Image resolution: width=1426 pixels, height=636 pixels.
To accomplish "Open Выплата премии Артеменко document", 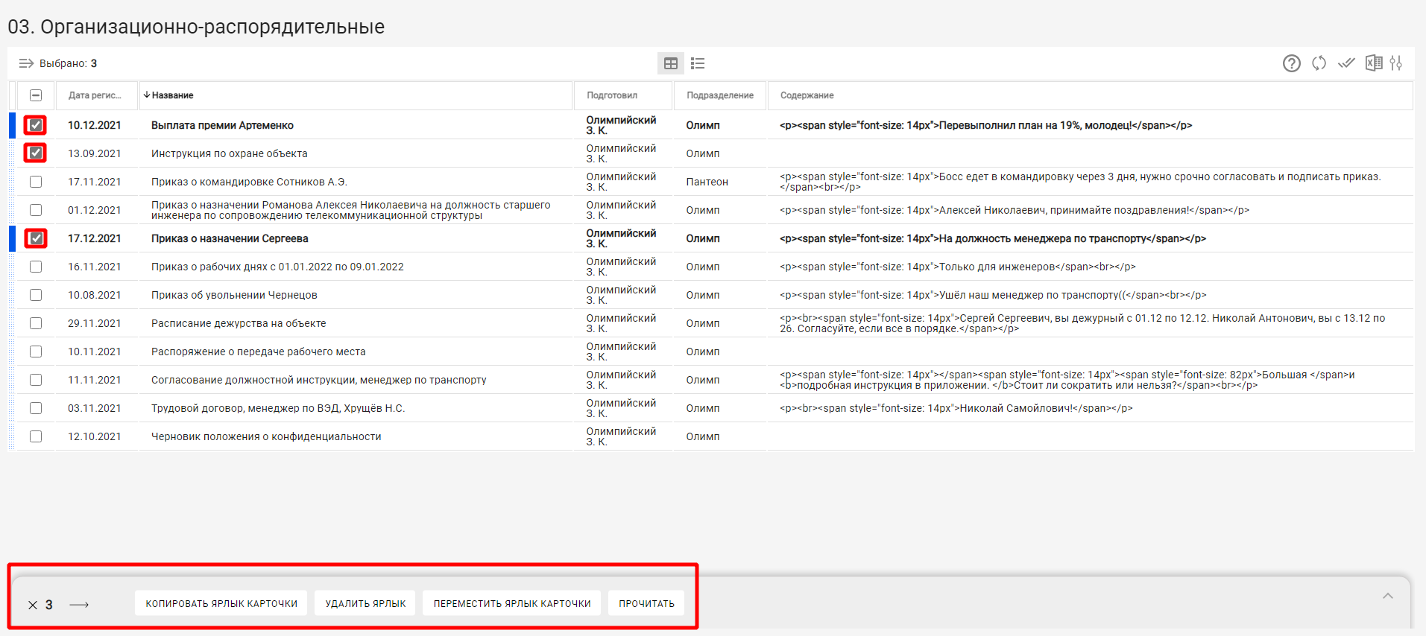I will (x=222, y=125).
